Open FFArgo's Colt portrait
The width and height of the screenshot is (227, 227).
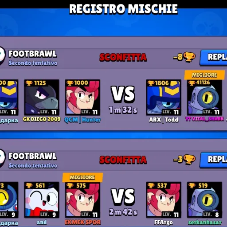pos(164,200)
